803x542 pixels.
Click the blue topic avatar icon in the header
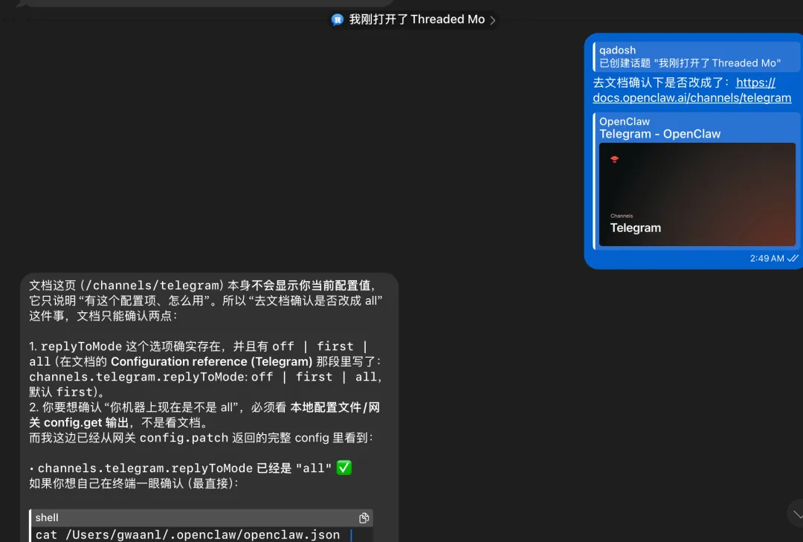click(338, 19)
